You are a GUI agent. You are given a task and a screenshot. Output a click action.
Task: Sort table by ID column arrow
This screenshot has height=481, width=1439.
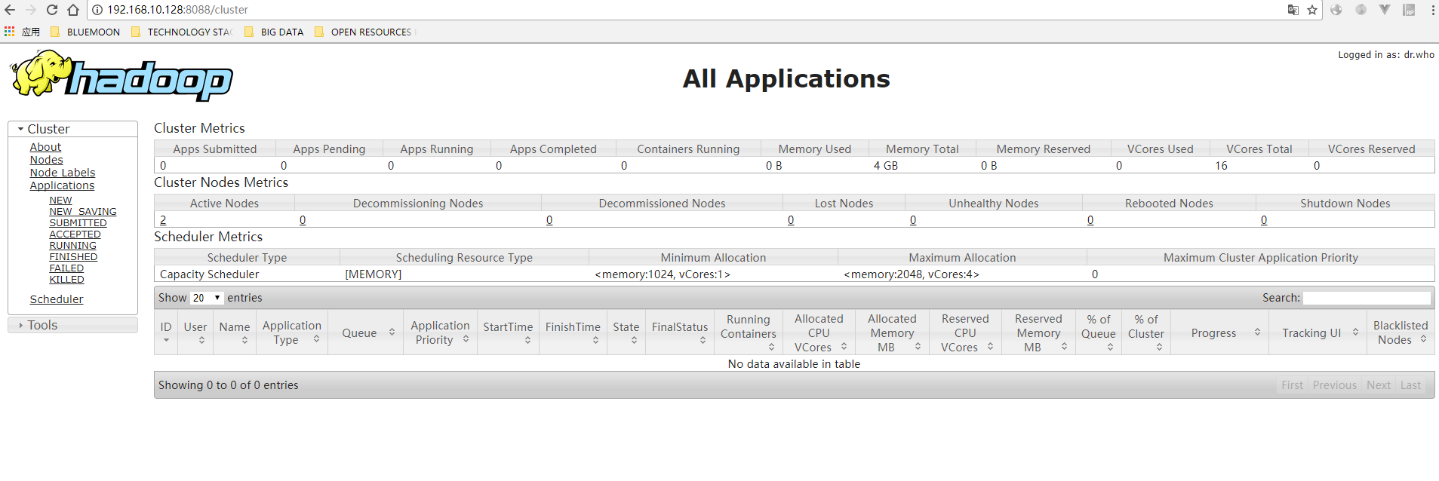[x=166, y=340]
